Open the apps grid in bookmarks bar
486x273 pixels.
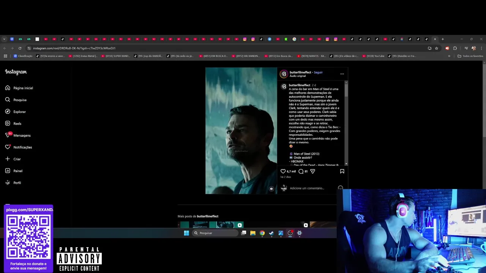tap(5, 56)
